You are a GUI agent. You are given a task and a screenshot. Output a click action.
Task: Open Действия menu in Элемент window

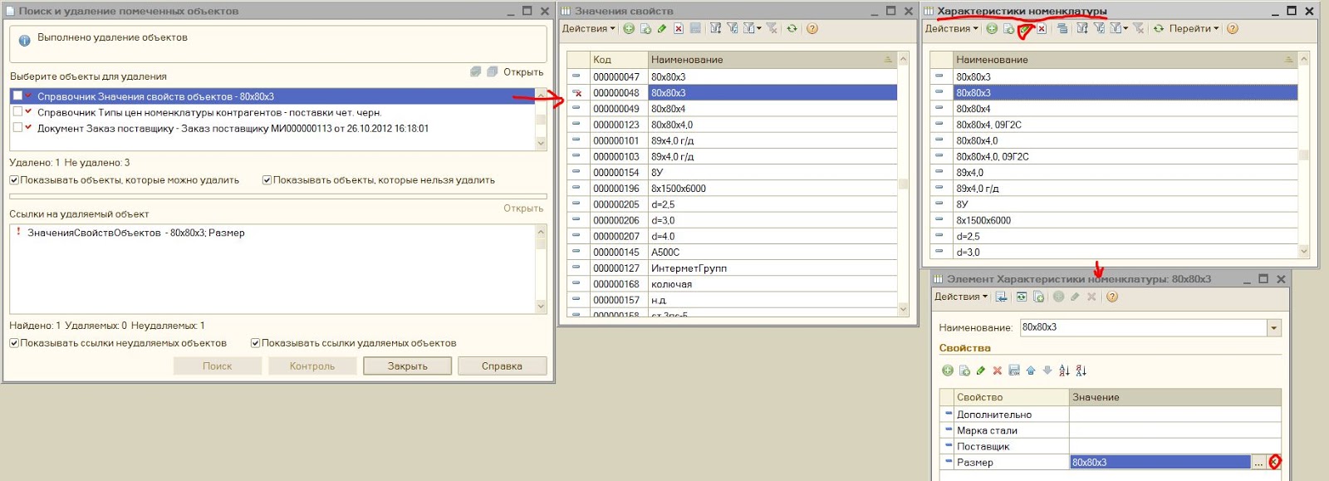pyautogui.click(x=961, y=297)
